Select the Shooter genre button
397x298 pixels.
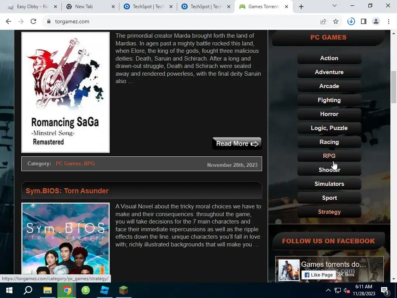tap(329, 170)
